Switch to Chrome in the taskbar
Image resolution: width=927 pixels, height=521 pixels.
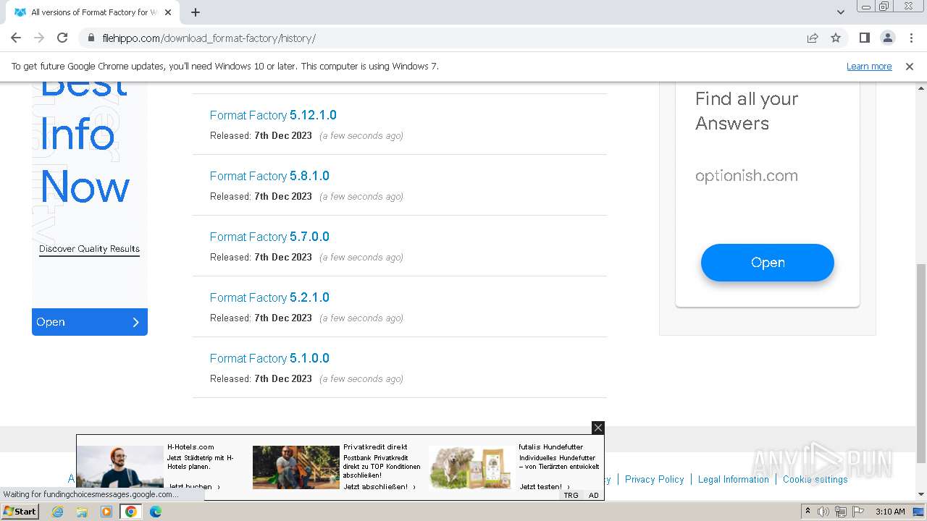(131, 511)
